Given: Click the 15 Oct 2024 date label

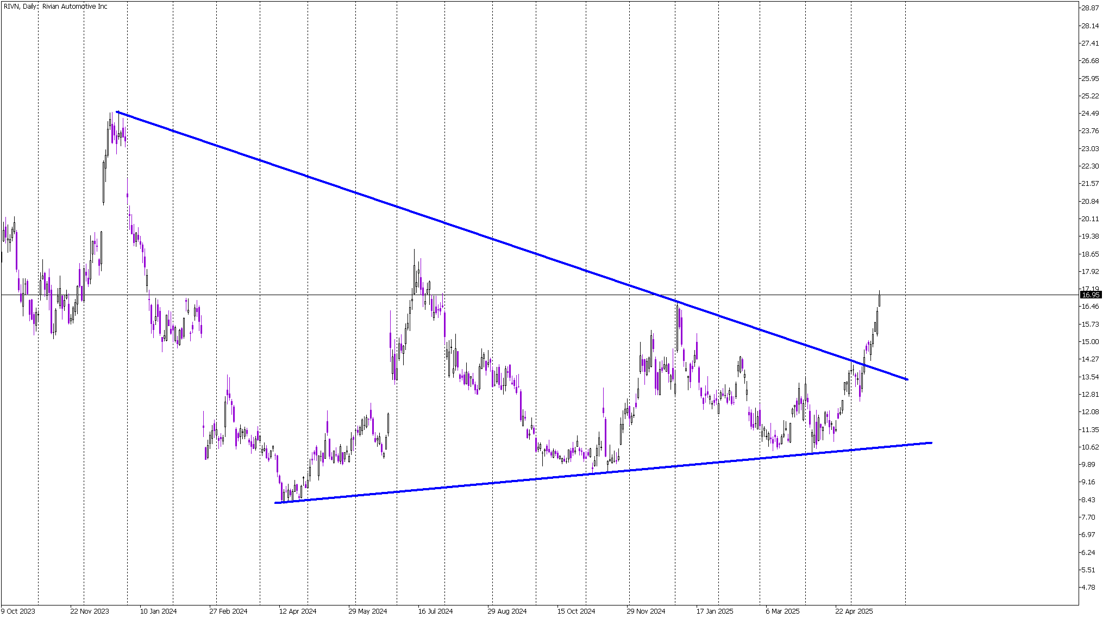Looking at the screenshot, I should click(575, 611).
